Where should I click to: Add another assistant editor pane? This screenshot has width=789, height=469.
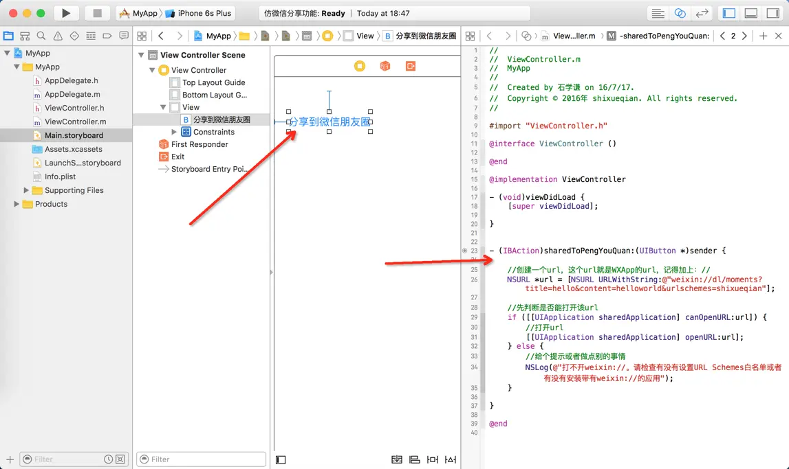coord(764,36)
